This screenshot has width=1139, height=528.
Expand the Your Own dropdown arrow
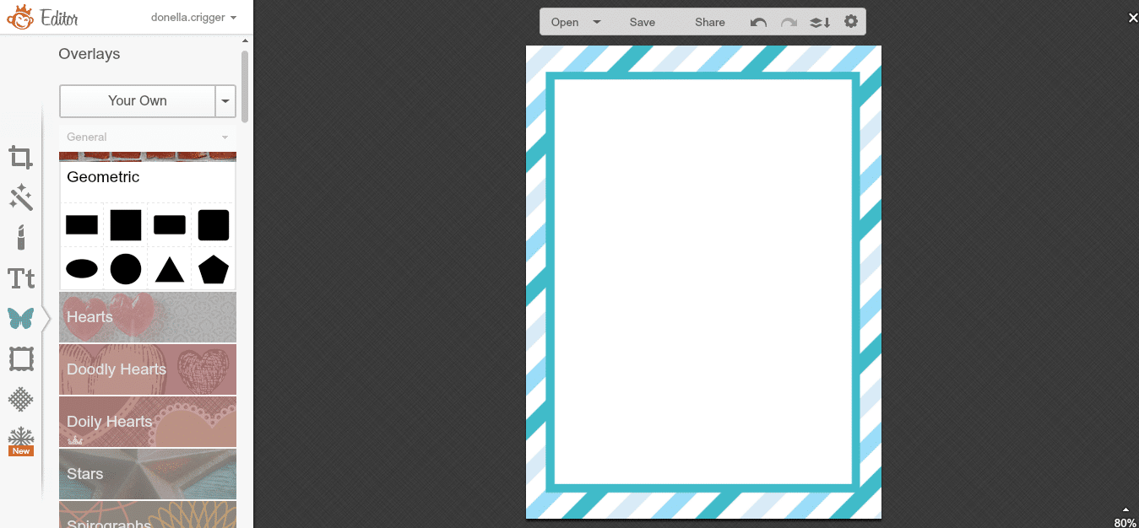[225, 101]
